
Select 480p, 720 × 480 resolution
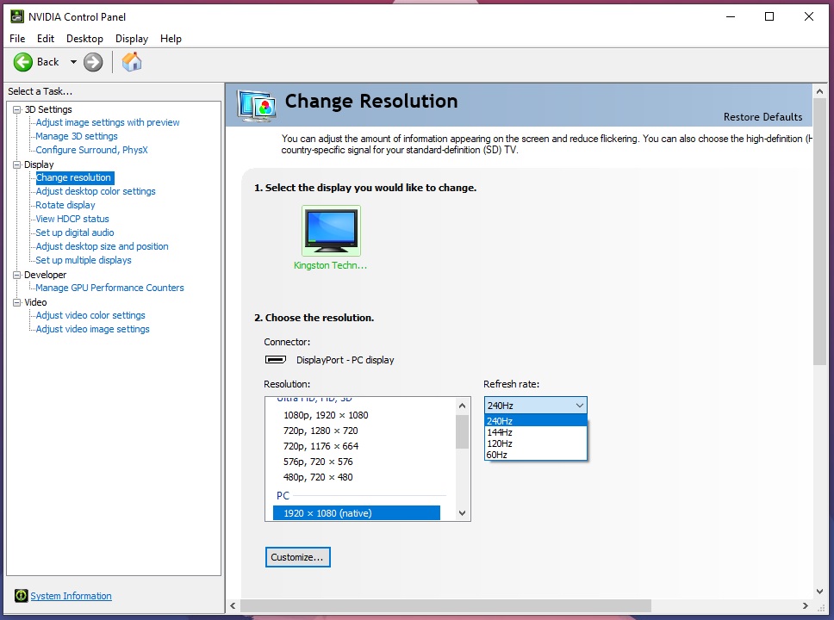(x=318, y=477)
